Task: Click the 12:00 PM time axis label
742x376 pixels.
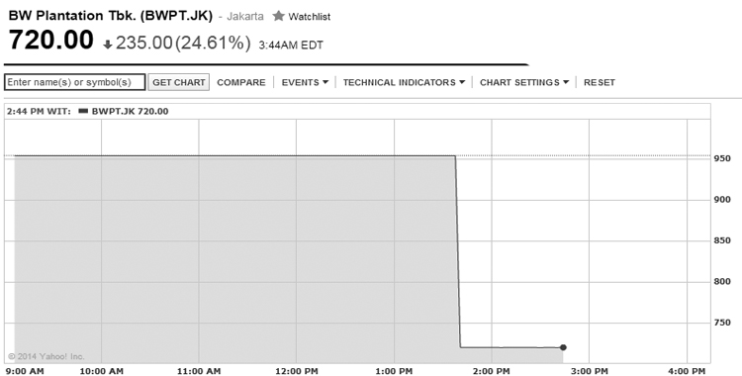Action: pos(296,371)
